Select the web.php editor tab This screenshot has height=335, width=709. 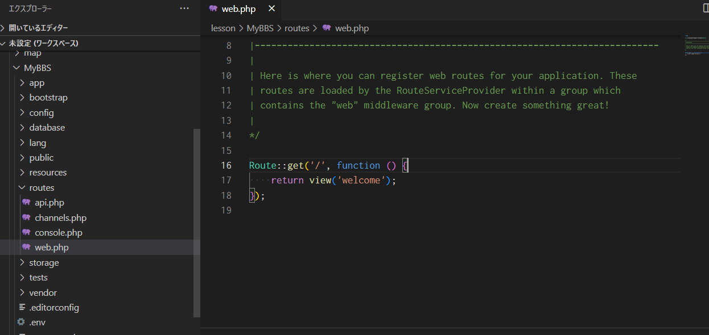pos(238,9)
